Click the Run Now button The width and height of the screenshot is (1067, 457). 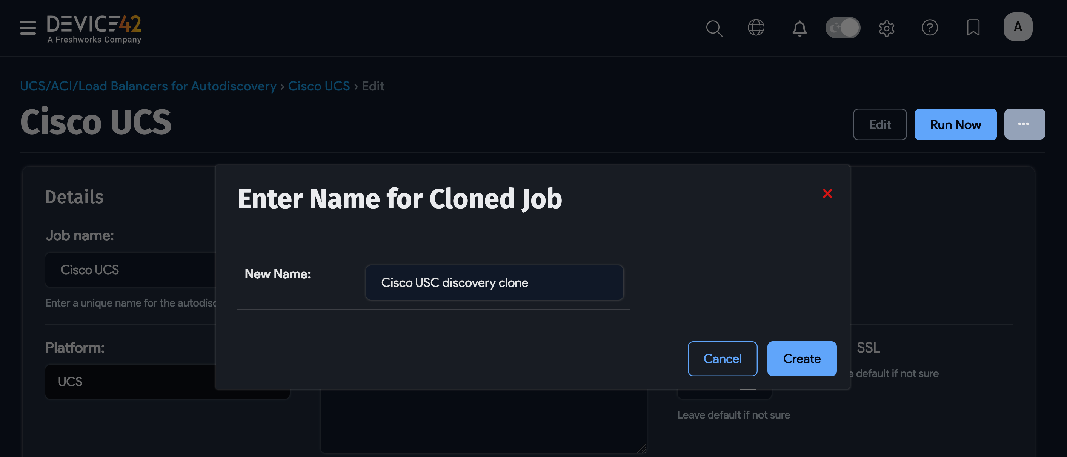pos(956,124)
